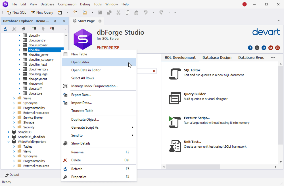Launch Query Builder from Start Page
284x186 pixels.
pos(175,98)
